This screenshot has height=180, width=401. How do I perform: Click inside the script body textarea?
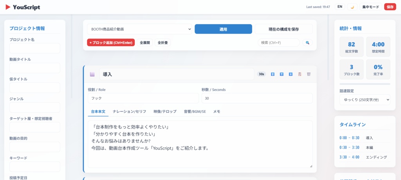[200, 144]
